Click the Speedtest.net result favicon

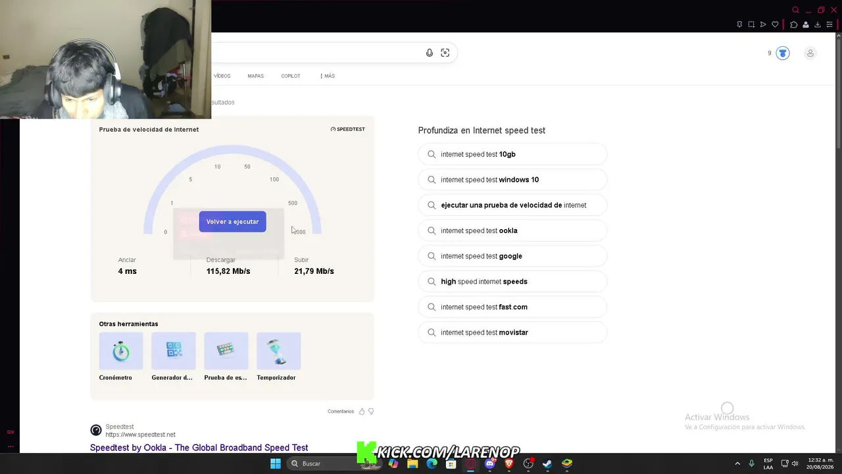click(x=96, y=431)
